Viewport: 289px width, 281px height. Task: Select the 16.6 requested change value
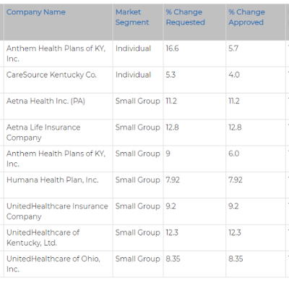click(x=172, y=49)
